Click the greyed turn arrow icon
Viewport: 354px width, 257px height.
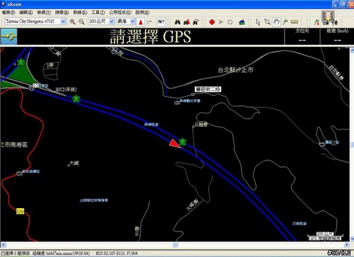click(x=149, y=22)
